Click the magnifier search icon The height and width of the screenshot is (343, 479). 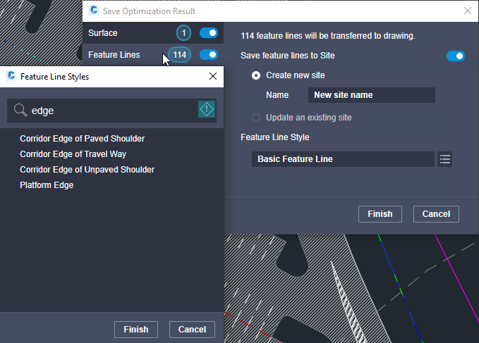click(20, 110)
